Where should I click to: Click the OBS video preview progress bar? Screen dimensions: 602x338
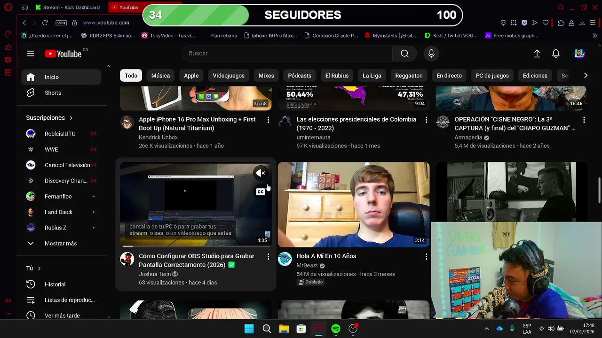tap(196, 246)
